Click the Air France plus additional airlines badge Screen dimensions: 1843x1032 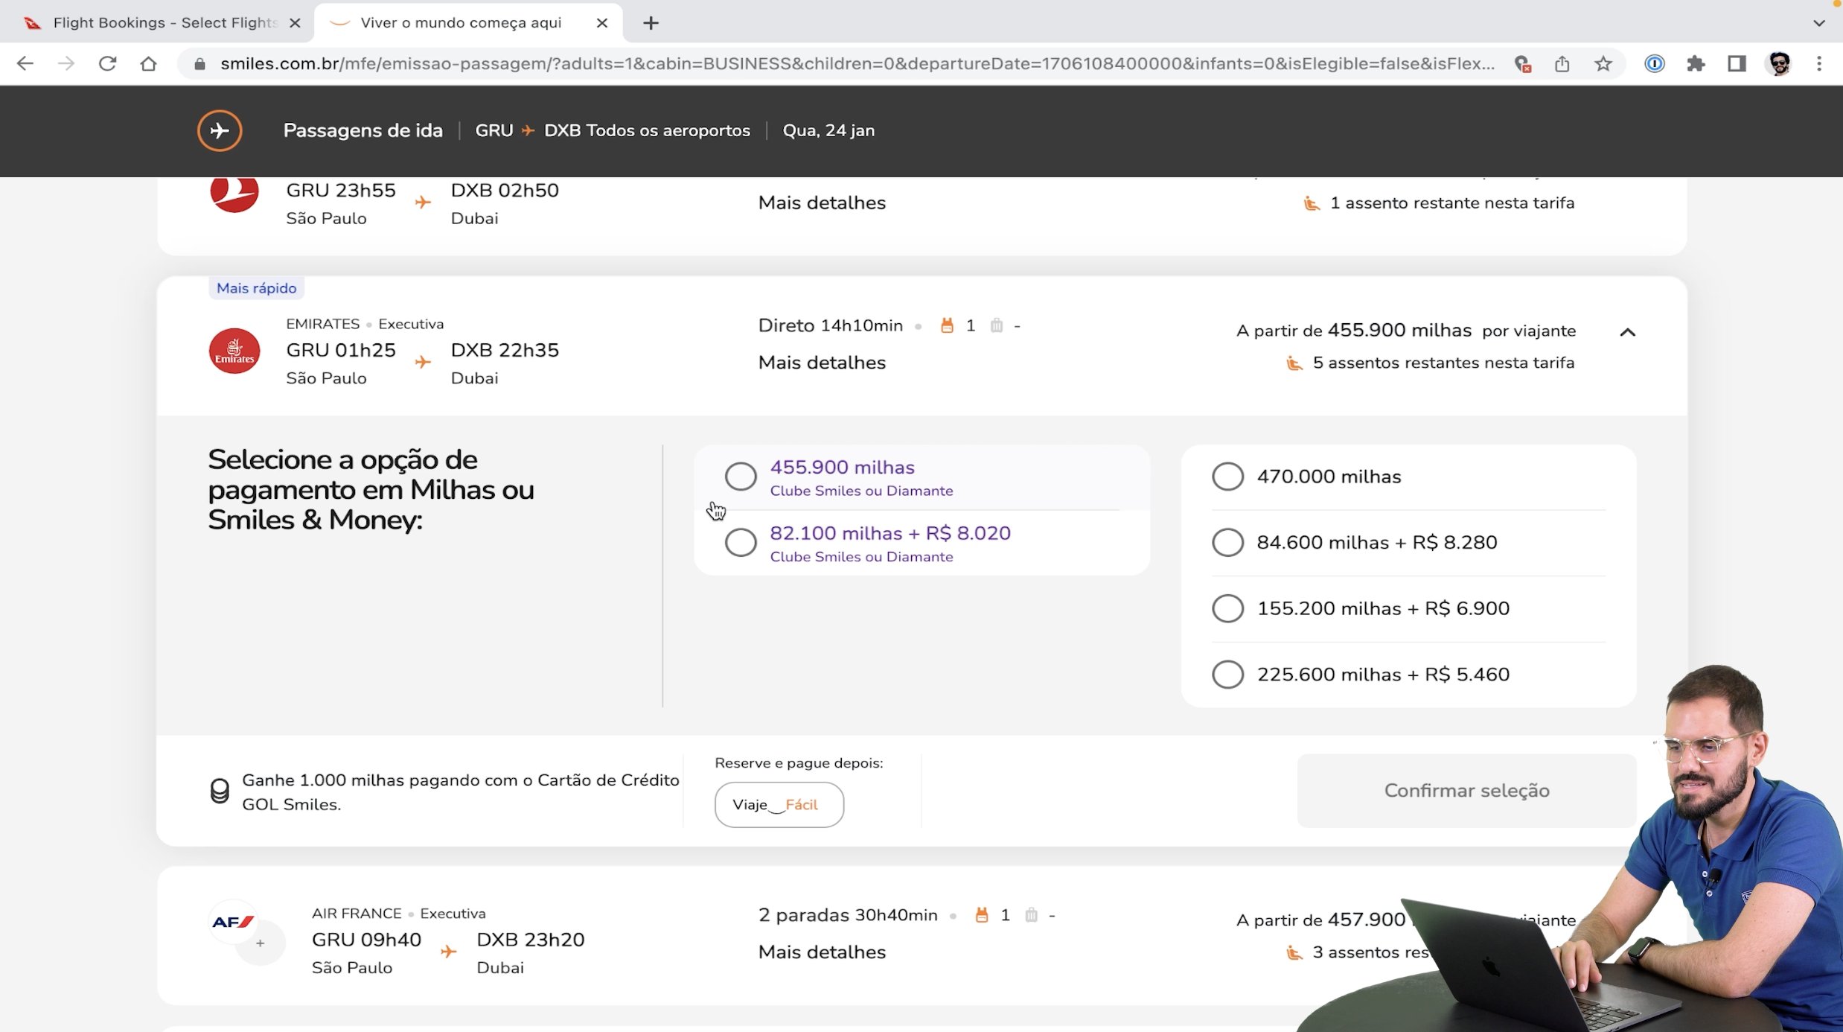260,943
